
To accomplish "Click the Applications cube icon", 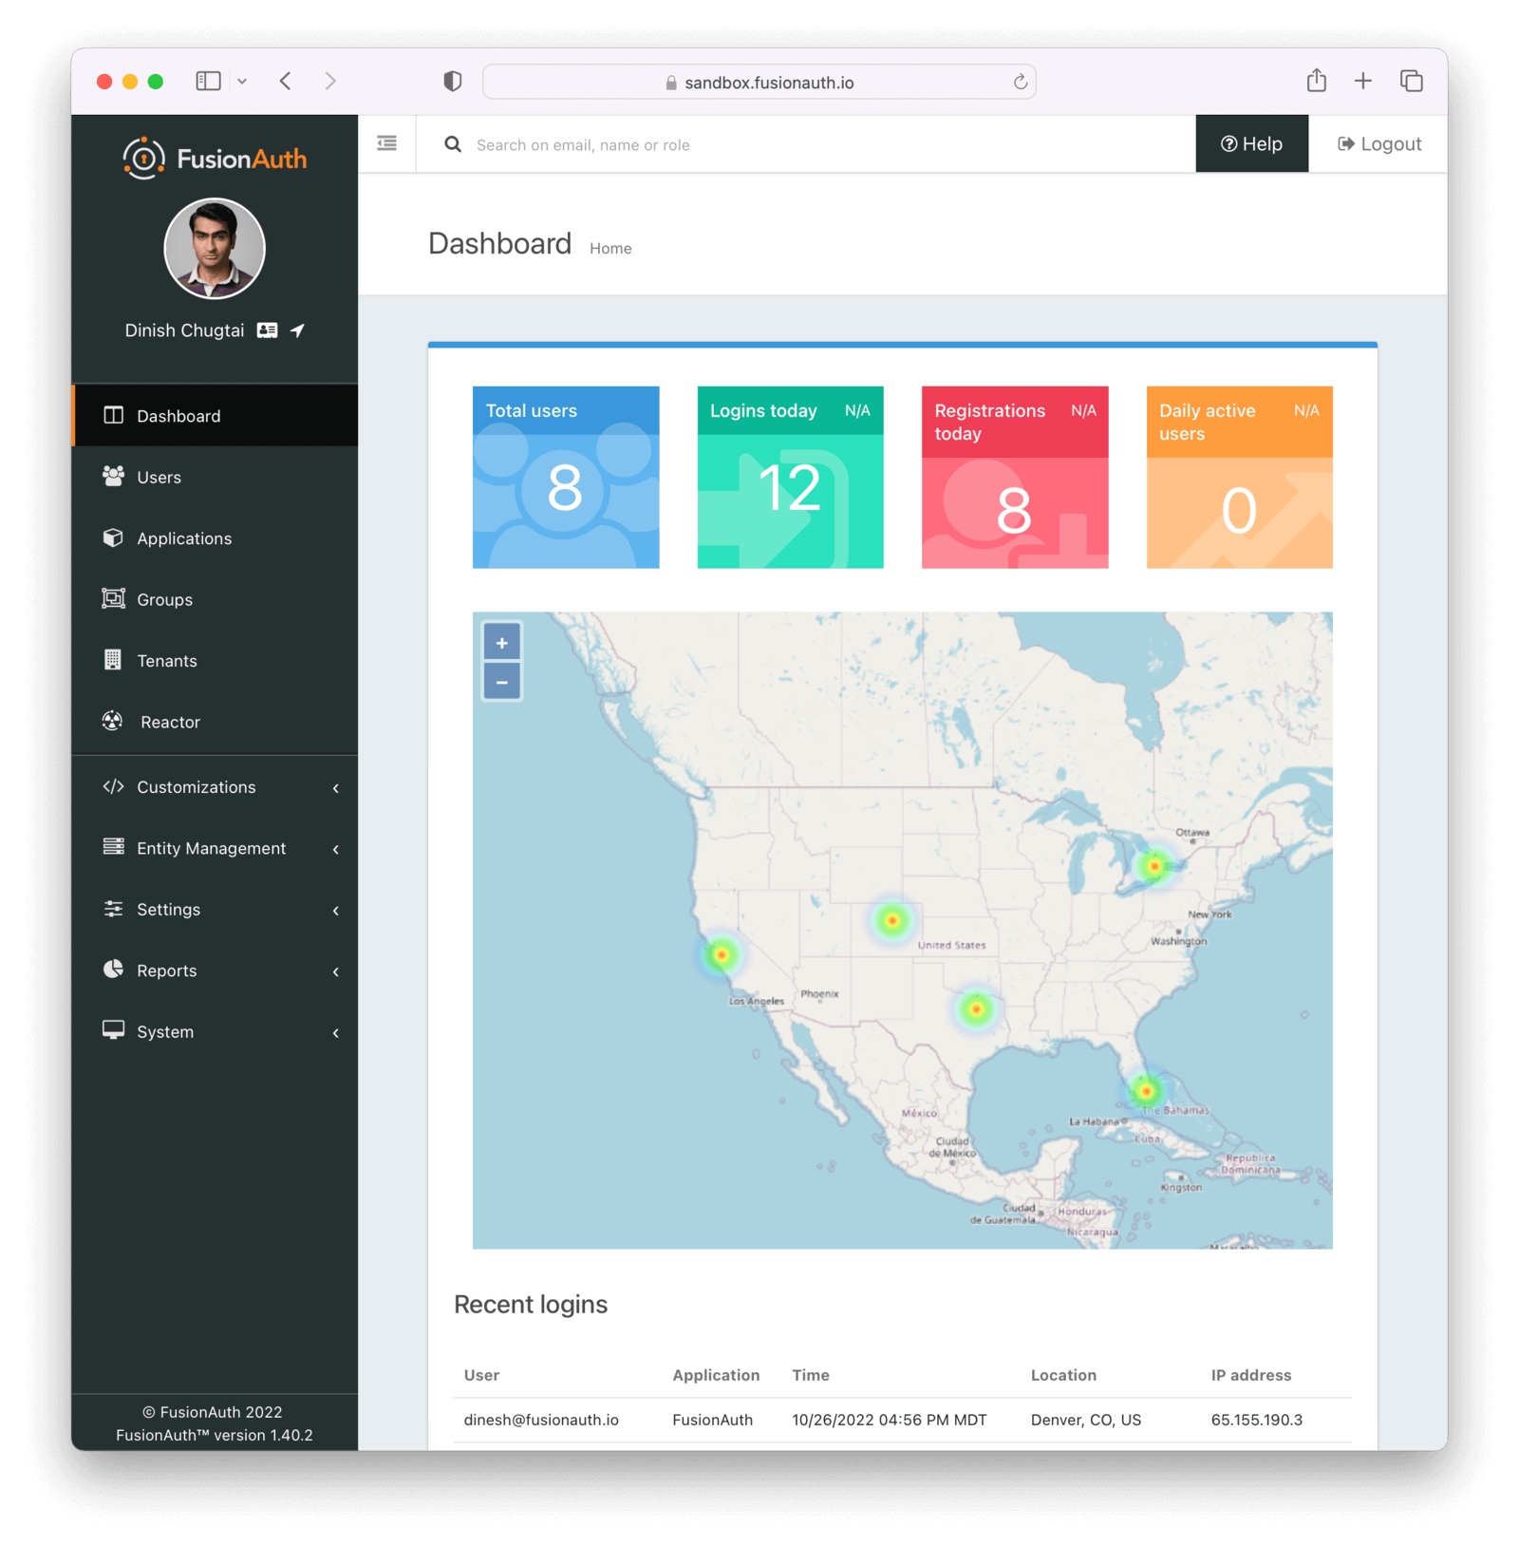I will [x=113, y=537].
